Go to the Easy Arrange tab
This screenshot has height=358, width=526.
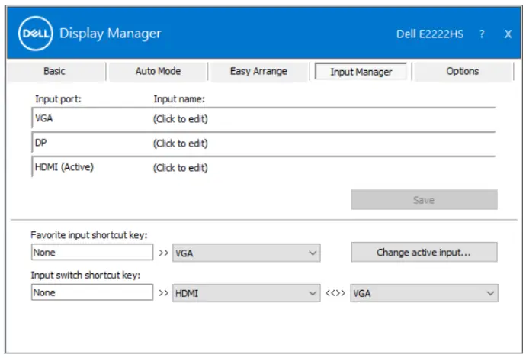[258, 71]
